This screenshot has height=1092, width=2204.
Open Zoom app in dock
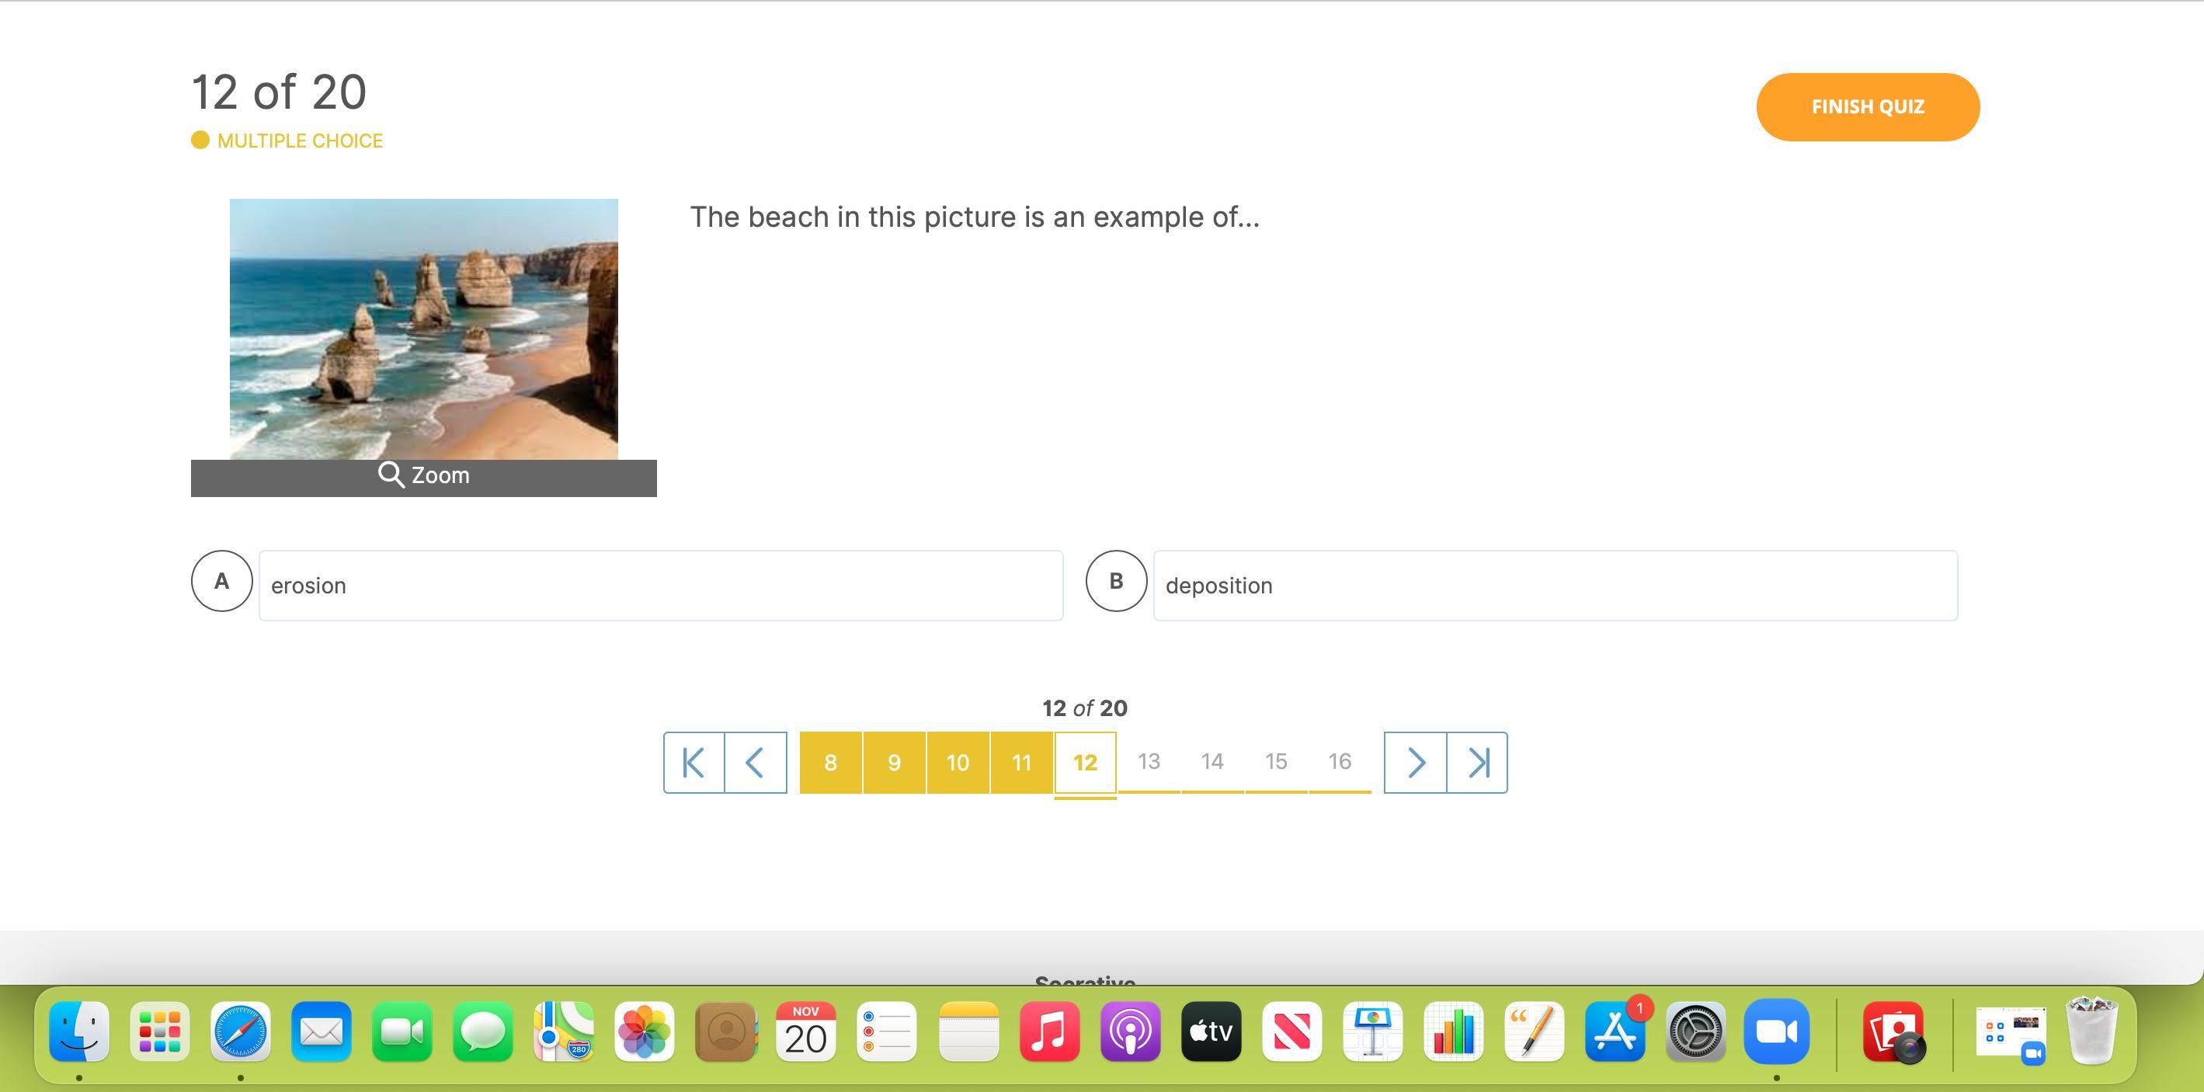point(1776,1032)
